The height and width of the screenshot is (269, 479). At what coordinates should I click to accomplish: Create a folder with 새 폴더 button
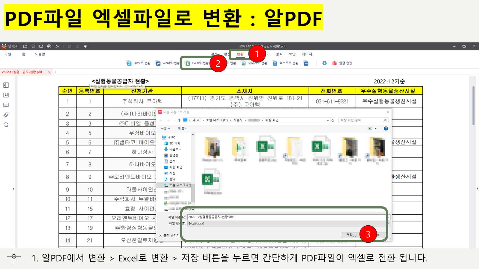183,128
